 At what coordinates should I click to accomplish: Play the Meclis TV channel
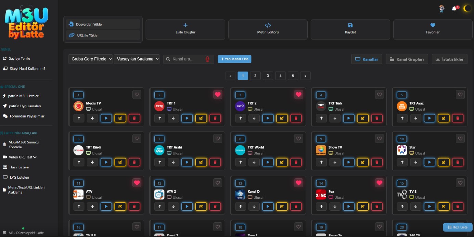[106, 118]
